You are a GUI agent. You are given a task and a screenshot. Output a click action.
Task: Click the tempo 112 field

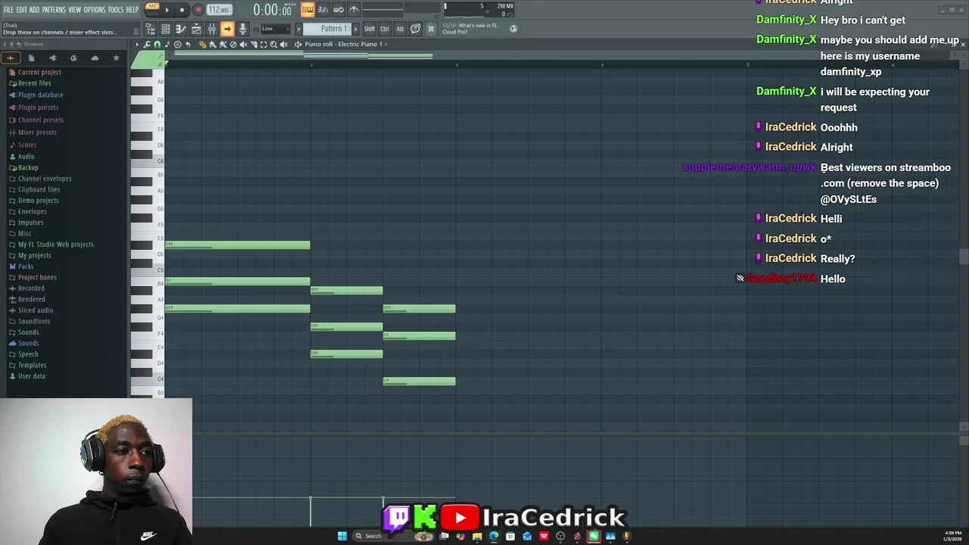[x=219, y=10]
